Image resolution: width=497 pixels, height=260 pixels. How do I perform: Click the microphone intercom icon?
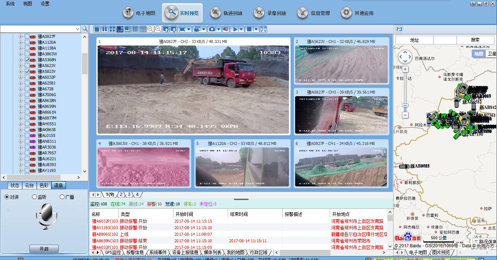(x=46, y=216)
